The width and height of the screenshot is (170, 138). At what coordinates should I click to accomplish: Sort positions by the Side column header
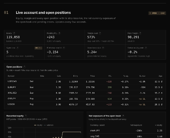42,76
